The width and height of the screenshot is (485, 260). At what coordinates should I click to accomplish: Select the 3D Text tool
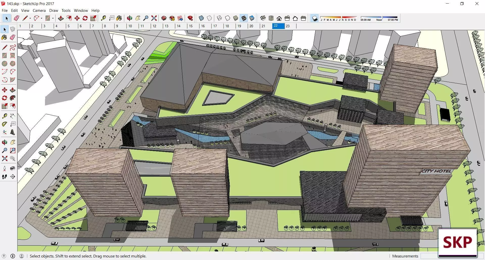click(x=12, y=132)
